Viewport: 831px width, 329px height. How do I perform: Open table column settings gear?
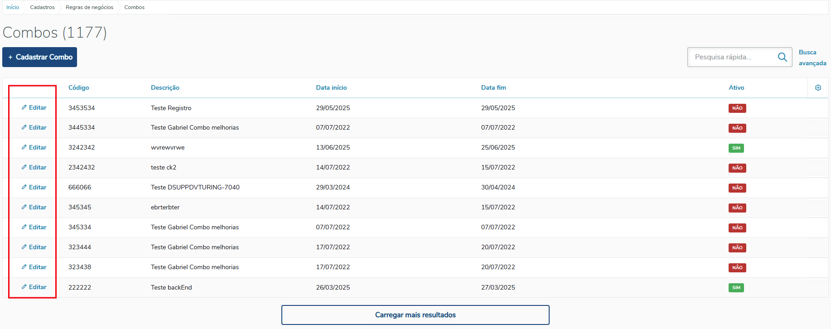click(818, 87)
